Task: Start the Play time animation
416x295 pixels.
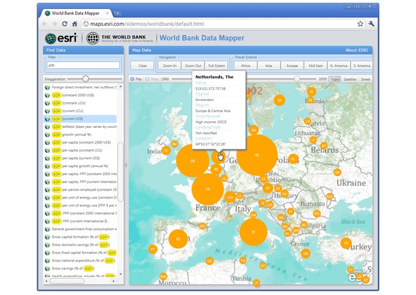Action: pos(136,79)
